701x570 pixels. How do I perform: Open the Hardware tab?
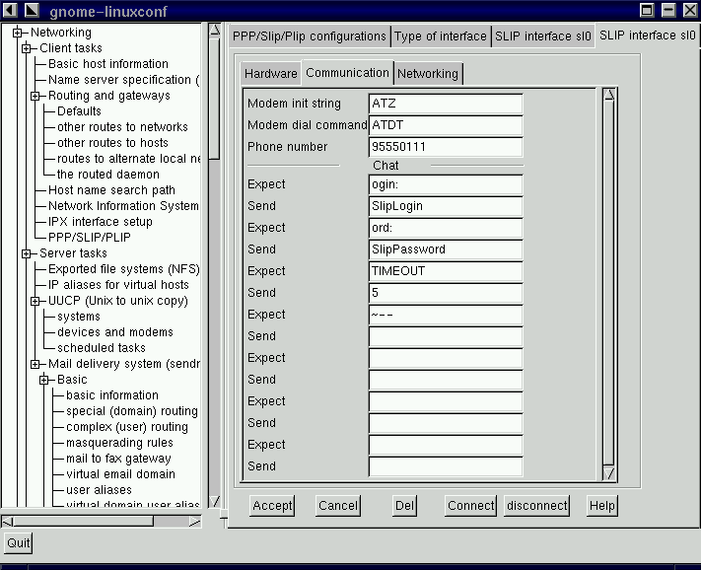tap(270, 74)
